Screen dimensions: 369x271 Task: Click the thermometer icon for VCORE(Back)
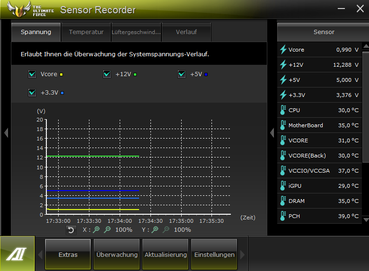(x=283, y=156)
